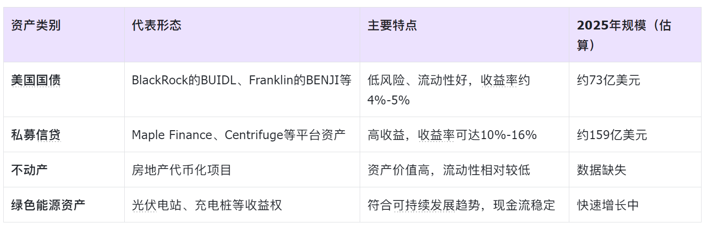Click the 数据缺失 cell
710x229 pixels.
[x=601, y=170]
